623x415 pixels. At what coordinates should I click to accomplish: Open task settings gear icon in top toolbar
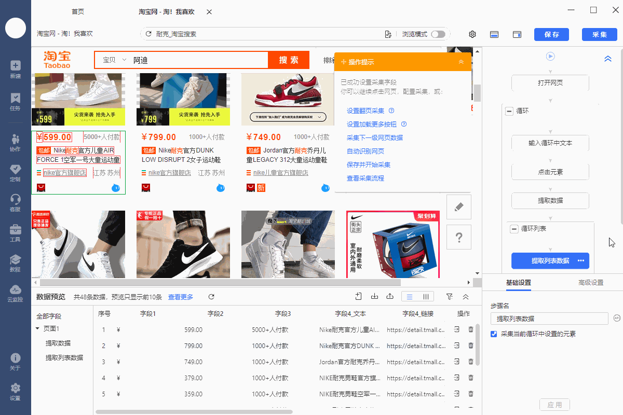pos(472,34)
